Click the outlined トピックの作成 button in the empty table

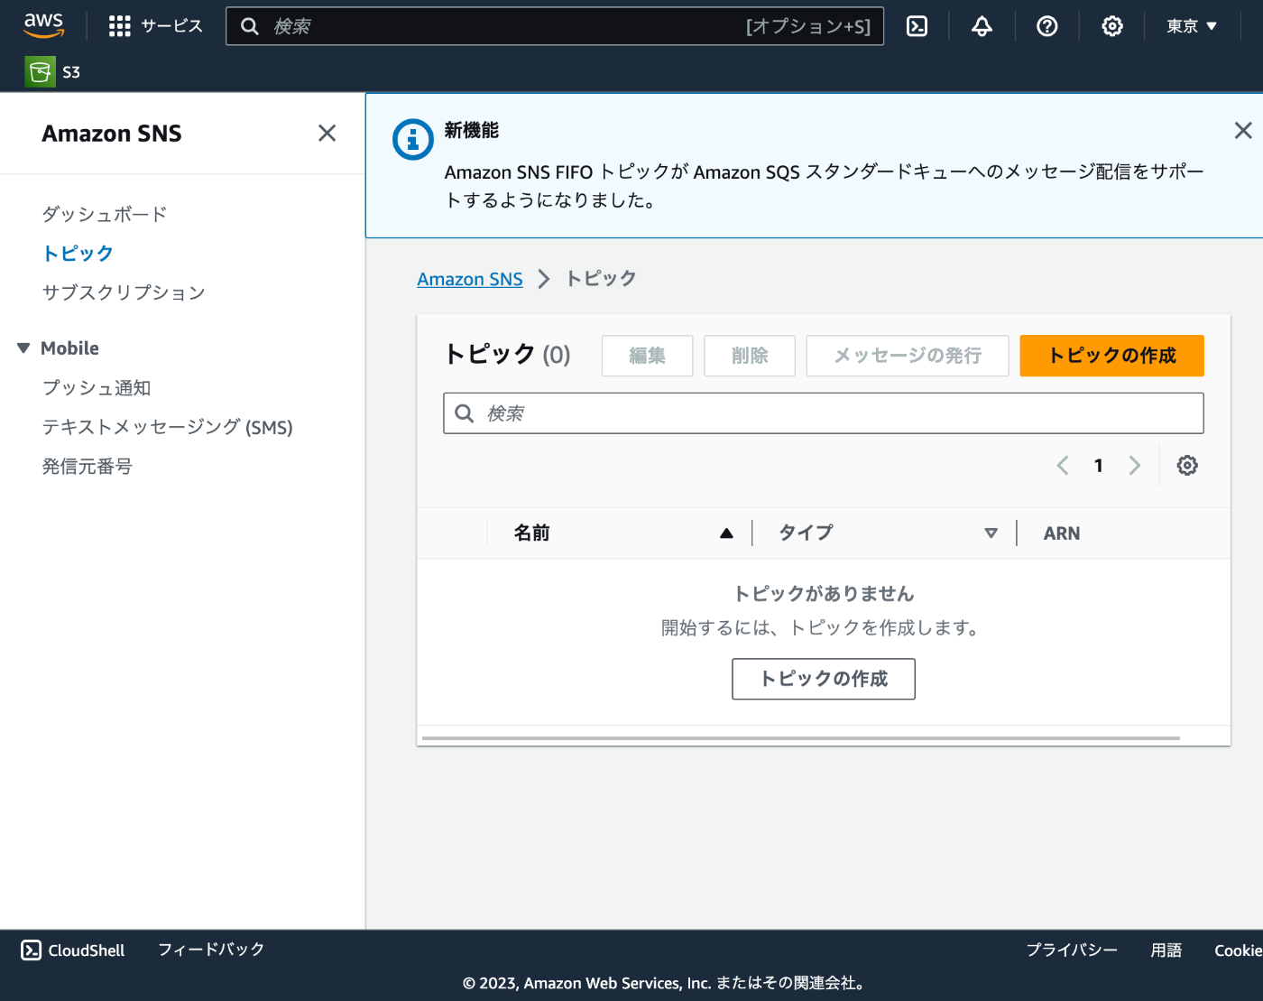(824, 679)
